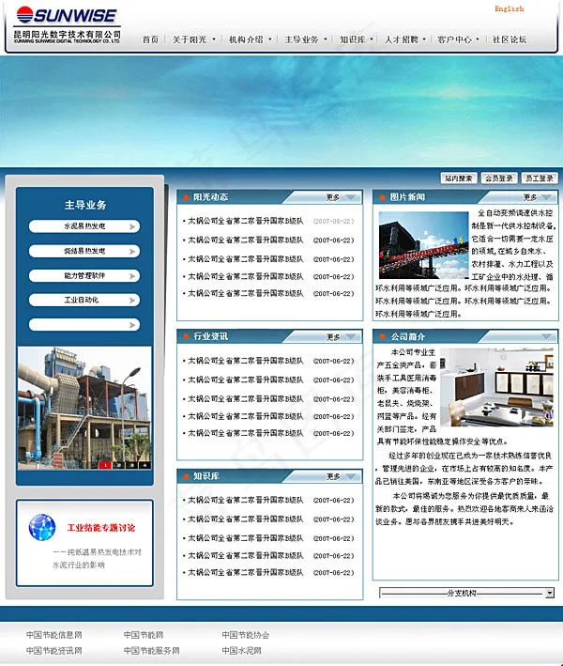Click 更多 in the 行业资讯 section
The image size is (563, 666).
(334, 336)
